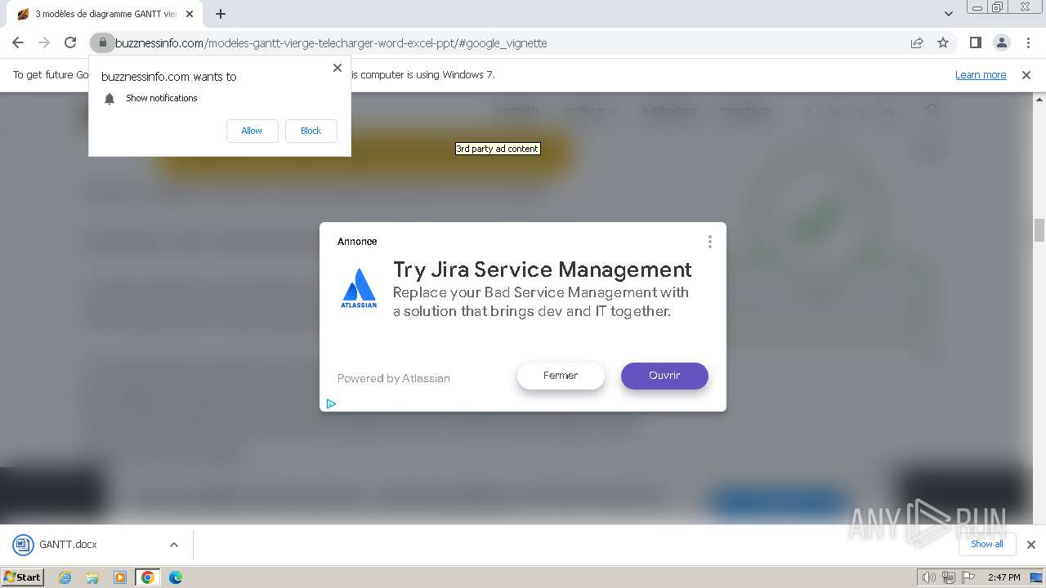
Task: Open Windows Media Player from taskbar
Action: [x=120, y=577]
